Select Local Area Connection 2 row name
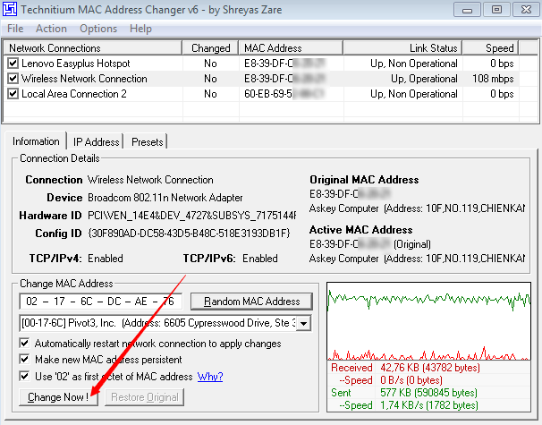542x425 pixels. 74,94
